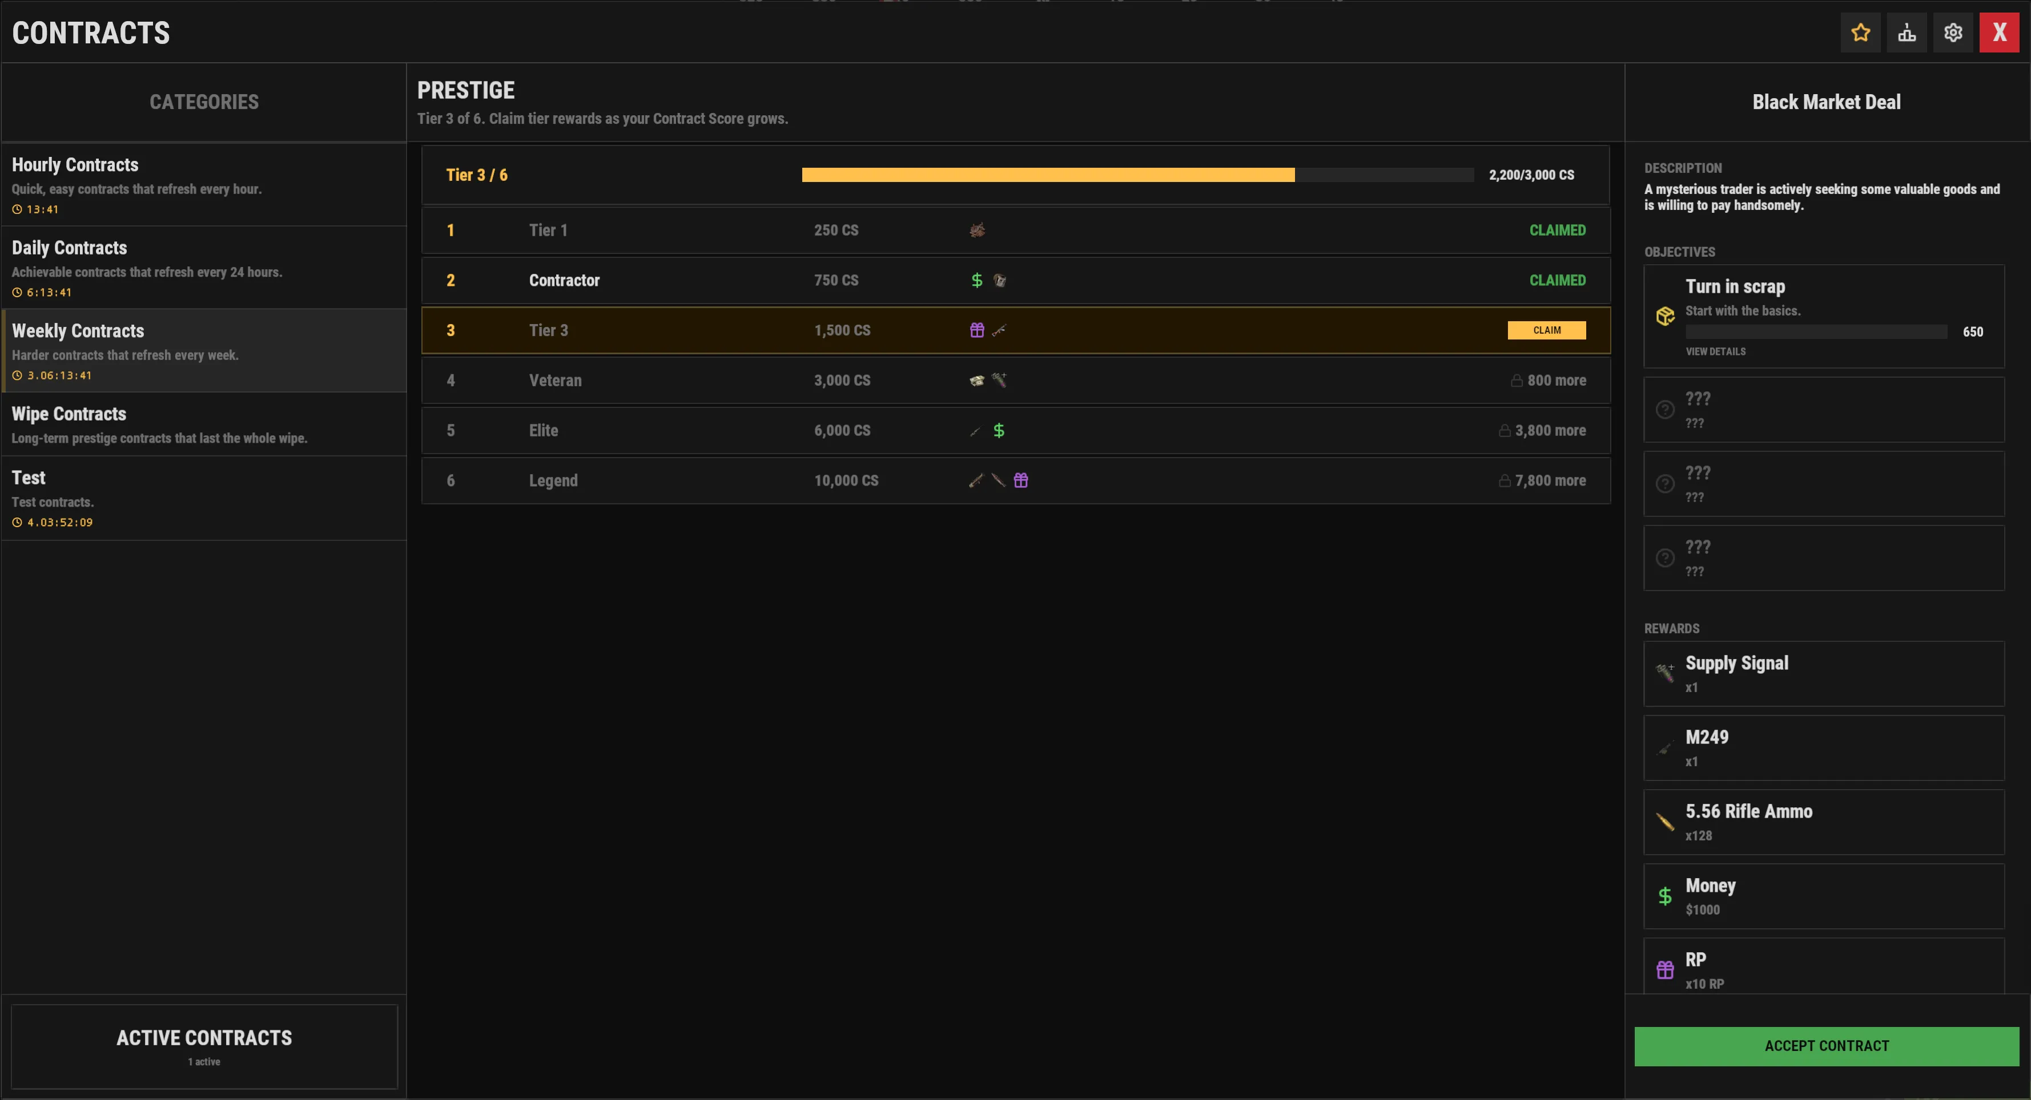Select Hourly Contracts category

click(204, 185)
